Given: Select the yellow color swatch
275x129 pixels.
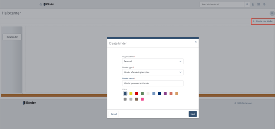Looking at the screenshot, I should point(131,94).
